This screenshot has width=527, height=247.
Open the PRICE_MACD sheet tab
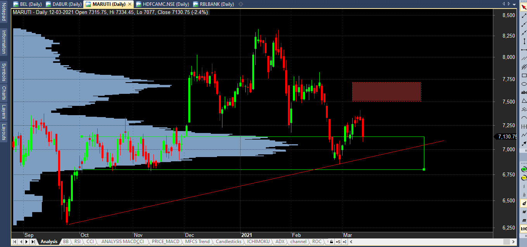[166, 242]
